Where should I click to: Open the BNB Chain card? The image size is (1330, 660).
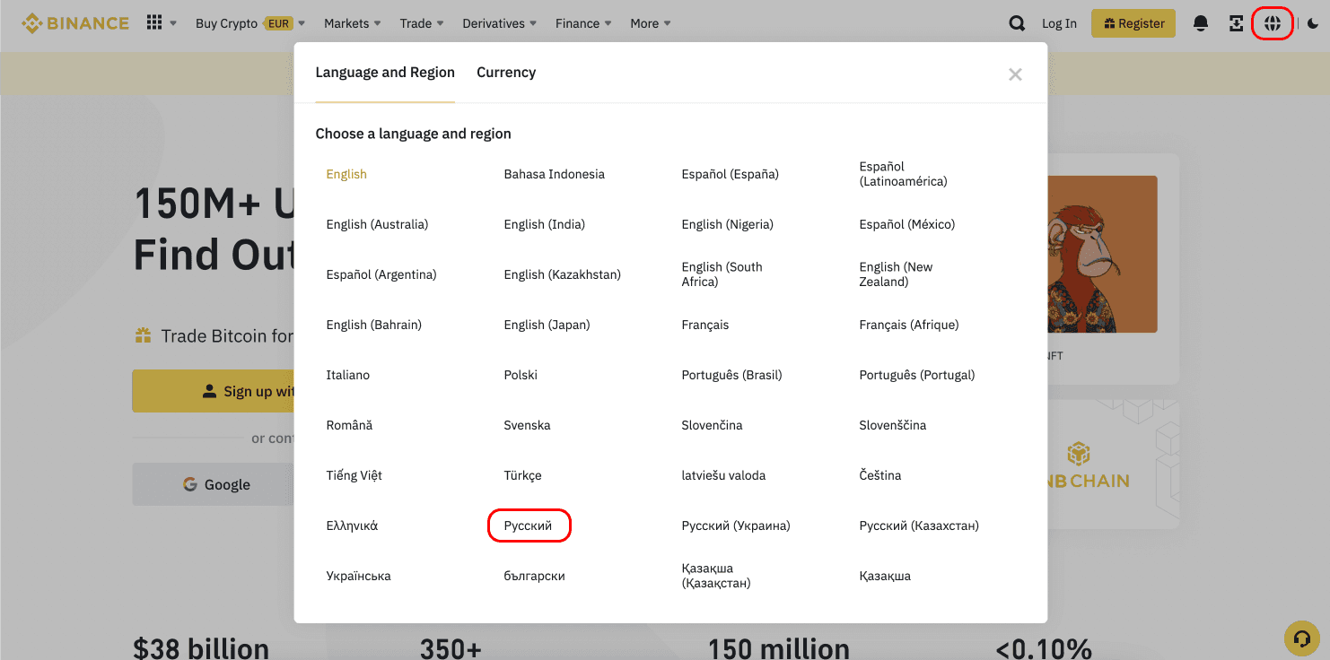pos(1113,465)
